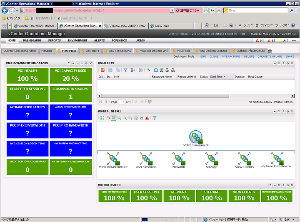Click the horizontal scrollbar in VDI Alerts grid
This screenshot has height=222, width=300.
pyautogui.click(x=165, y=96)
